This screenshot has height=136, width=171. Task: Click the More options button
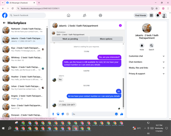pyautogui.click(x=106, y=39)
